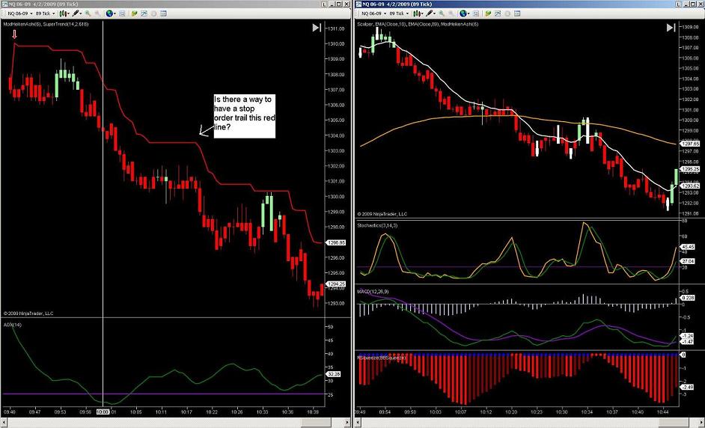Open the data box icon in the left chart toolbar

point(122,13)
